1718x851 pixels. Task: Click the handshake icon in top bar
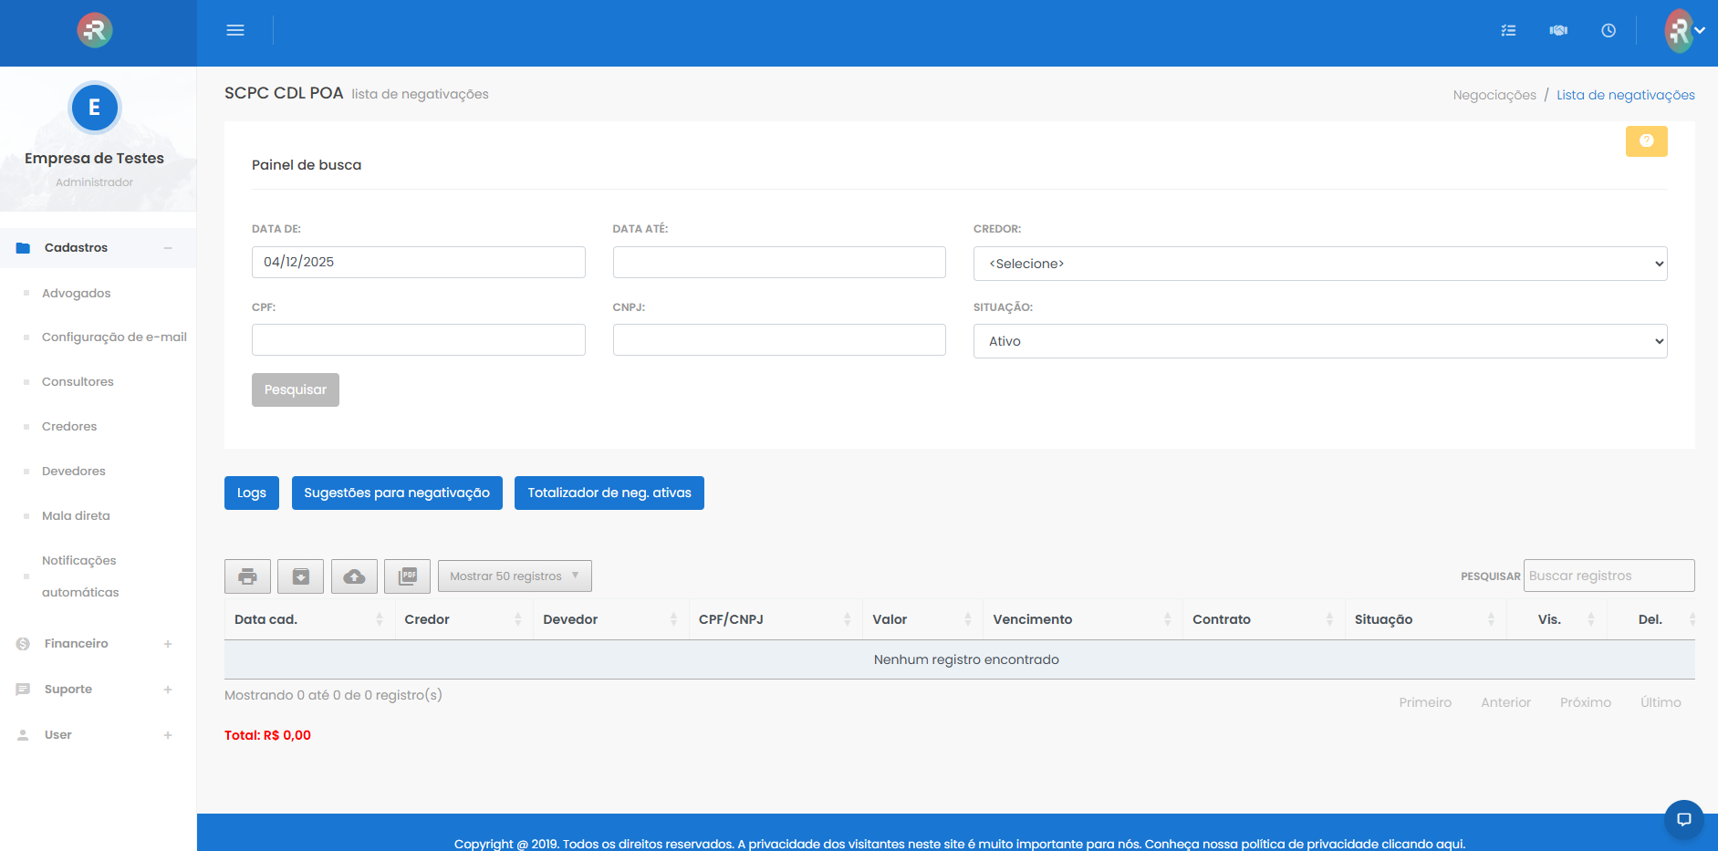click(1558, 31)
